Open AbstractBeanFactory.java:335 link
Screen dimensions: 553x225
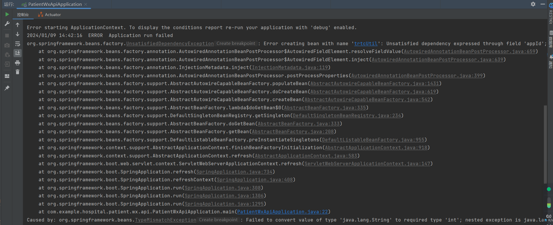pos(325,108)
